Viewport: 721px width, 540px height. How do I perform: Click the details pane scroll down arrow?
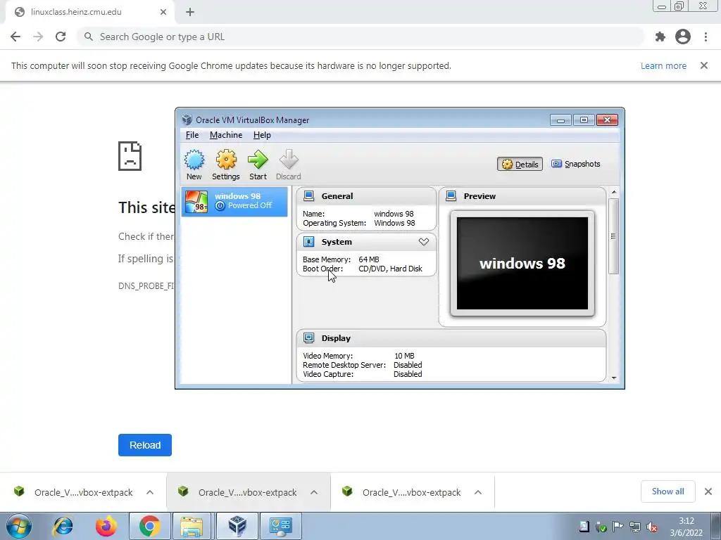click(x=614, y=378)
